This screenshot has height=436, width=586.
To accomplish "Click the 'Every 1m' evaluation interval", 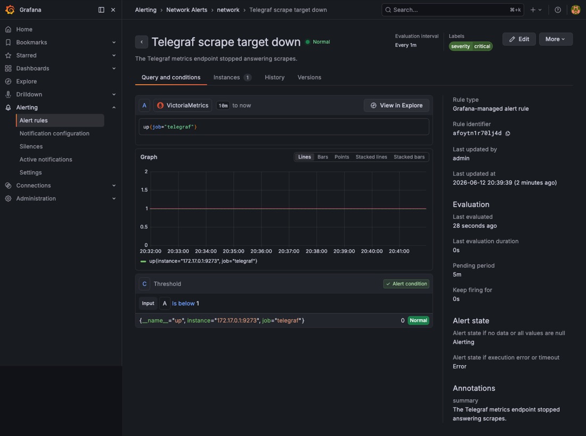I will tap(406, 45).
